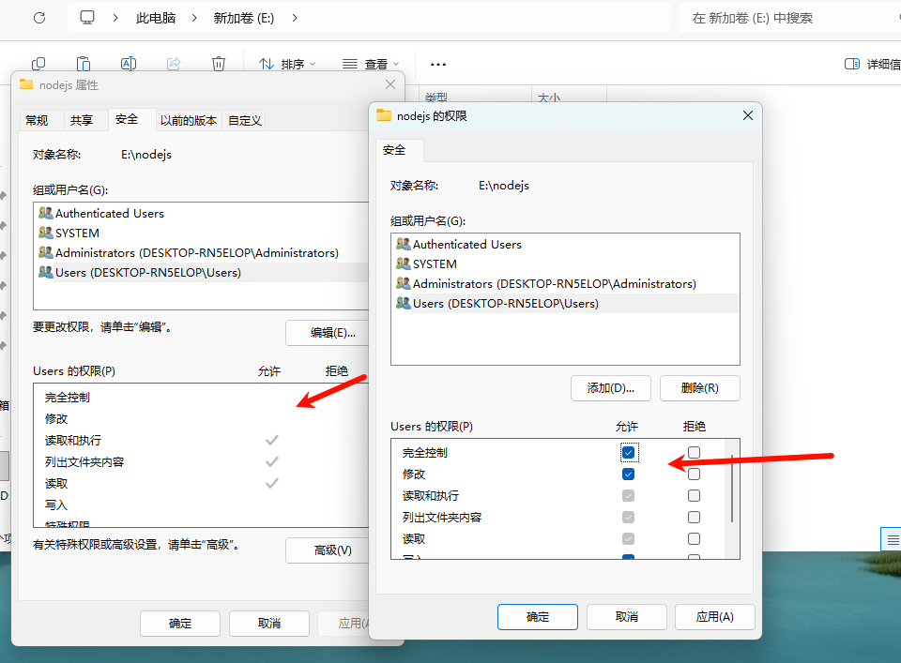Toggle allow checkbox for 读取和执行
The height and width of the screenshot is (663, 901).
[629, 495]
